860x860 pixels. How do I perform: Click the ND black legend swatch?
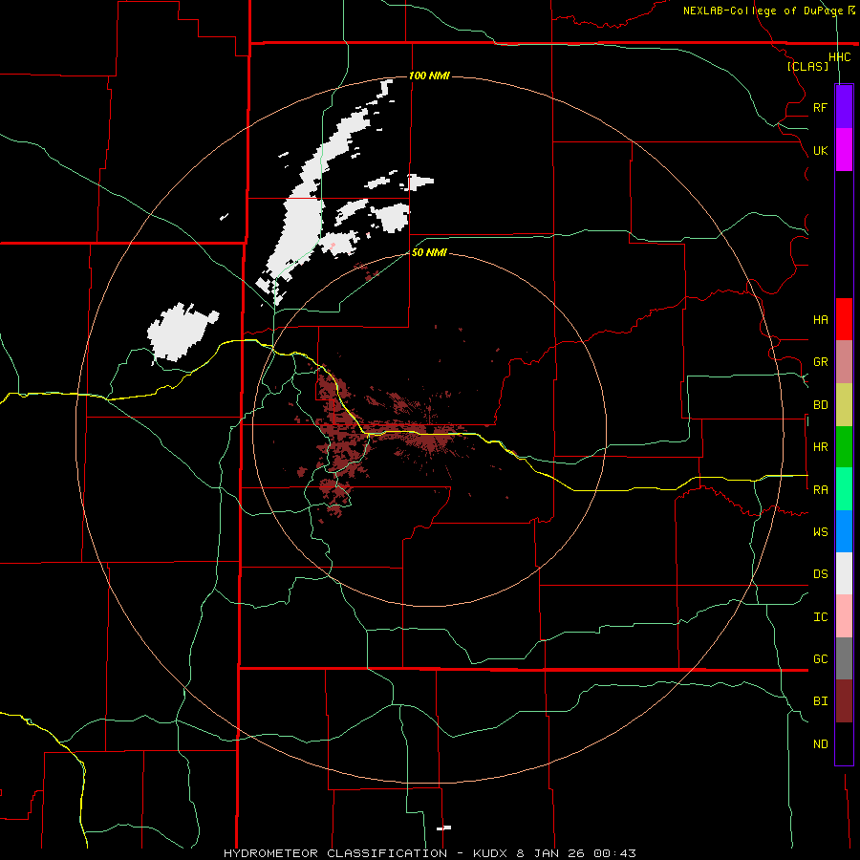pos(844,743)
